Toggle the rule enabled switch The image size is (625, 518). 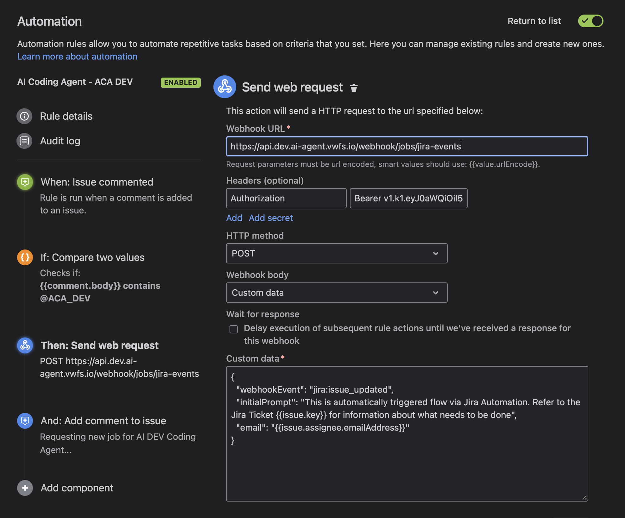(590, 21)
